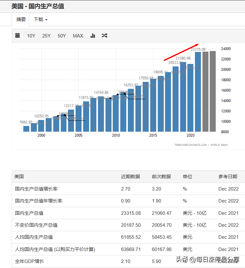Click value 20187.50 in table
Screen dimensions: 245x268
131,225
